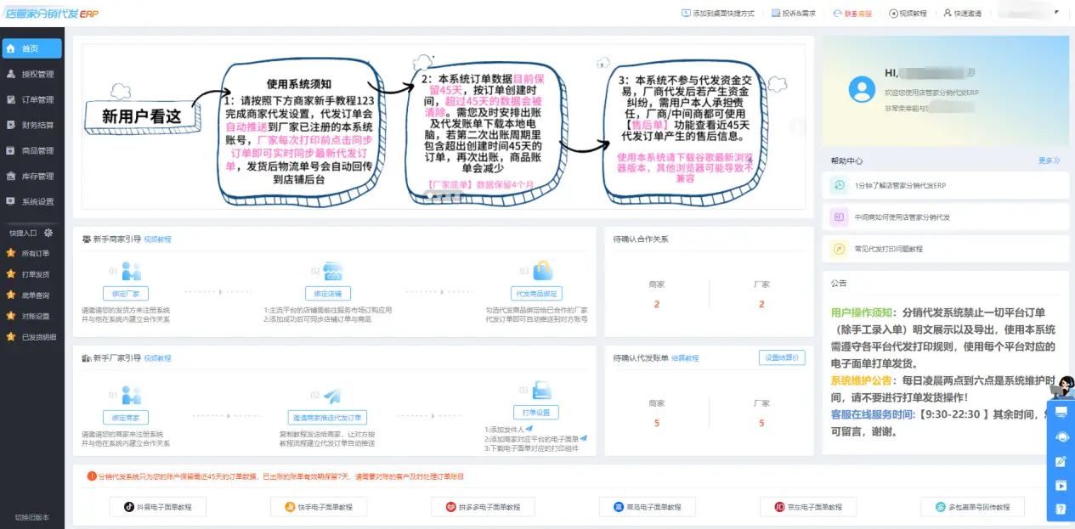The width and height of the screenshot is (1075, 529).
Task: Click the floating question-mark help icon
Action: click(x=1061, y=509)
